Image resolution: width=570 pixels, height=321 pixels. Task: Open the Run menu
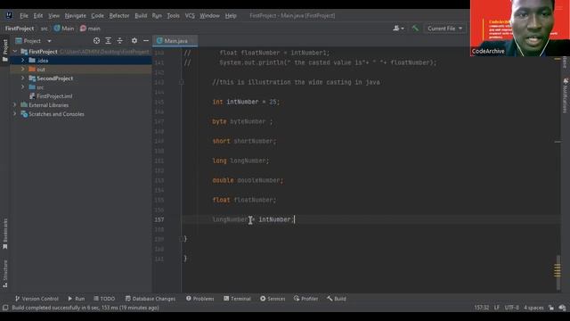coord(157,16)
